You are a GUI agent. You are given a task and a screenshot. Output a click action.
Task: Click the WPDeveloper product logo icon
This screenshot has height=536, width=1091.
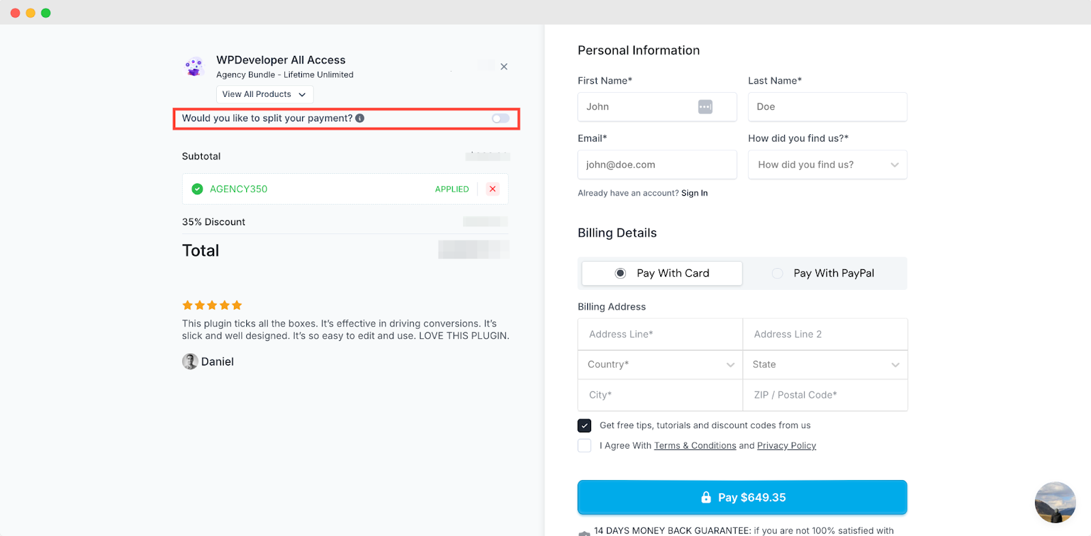(x=195, y=67)
